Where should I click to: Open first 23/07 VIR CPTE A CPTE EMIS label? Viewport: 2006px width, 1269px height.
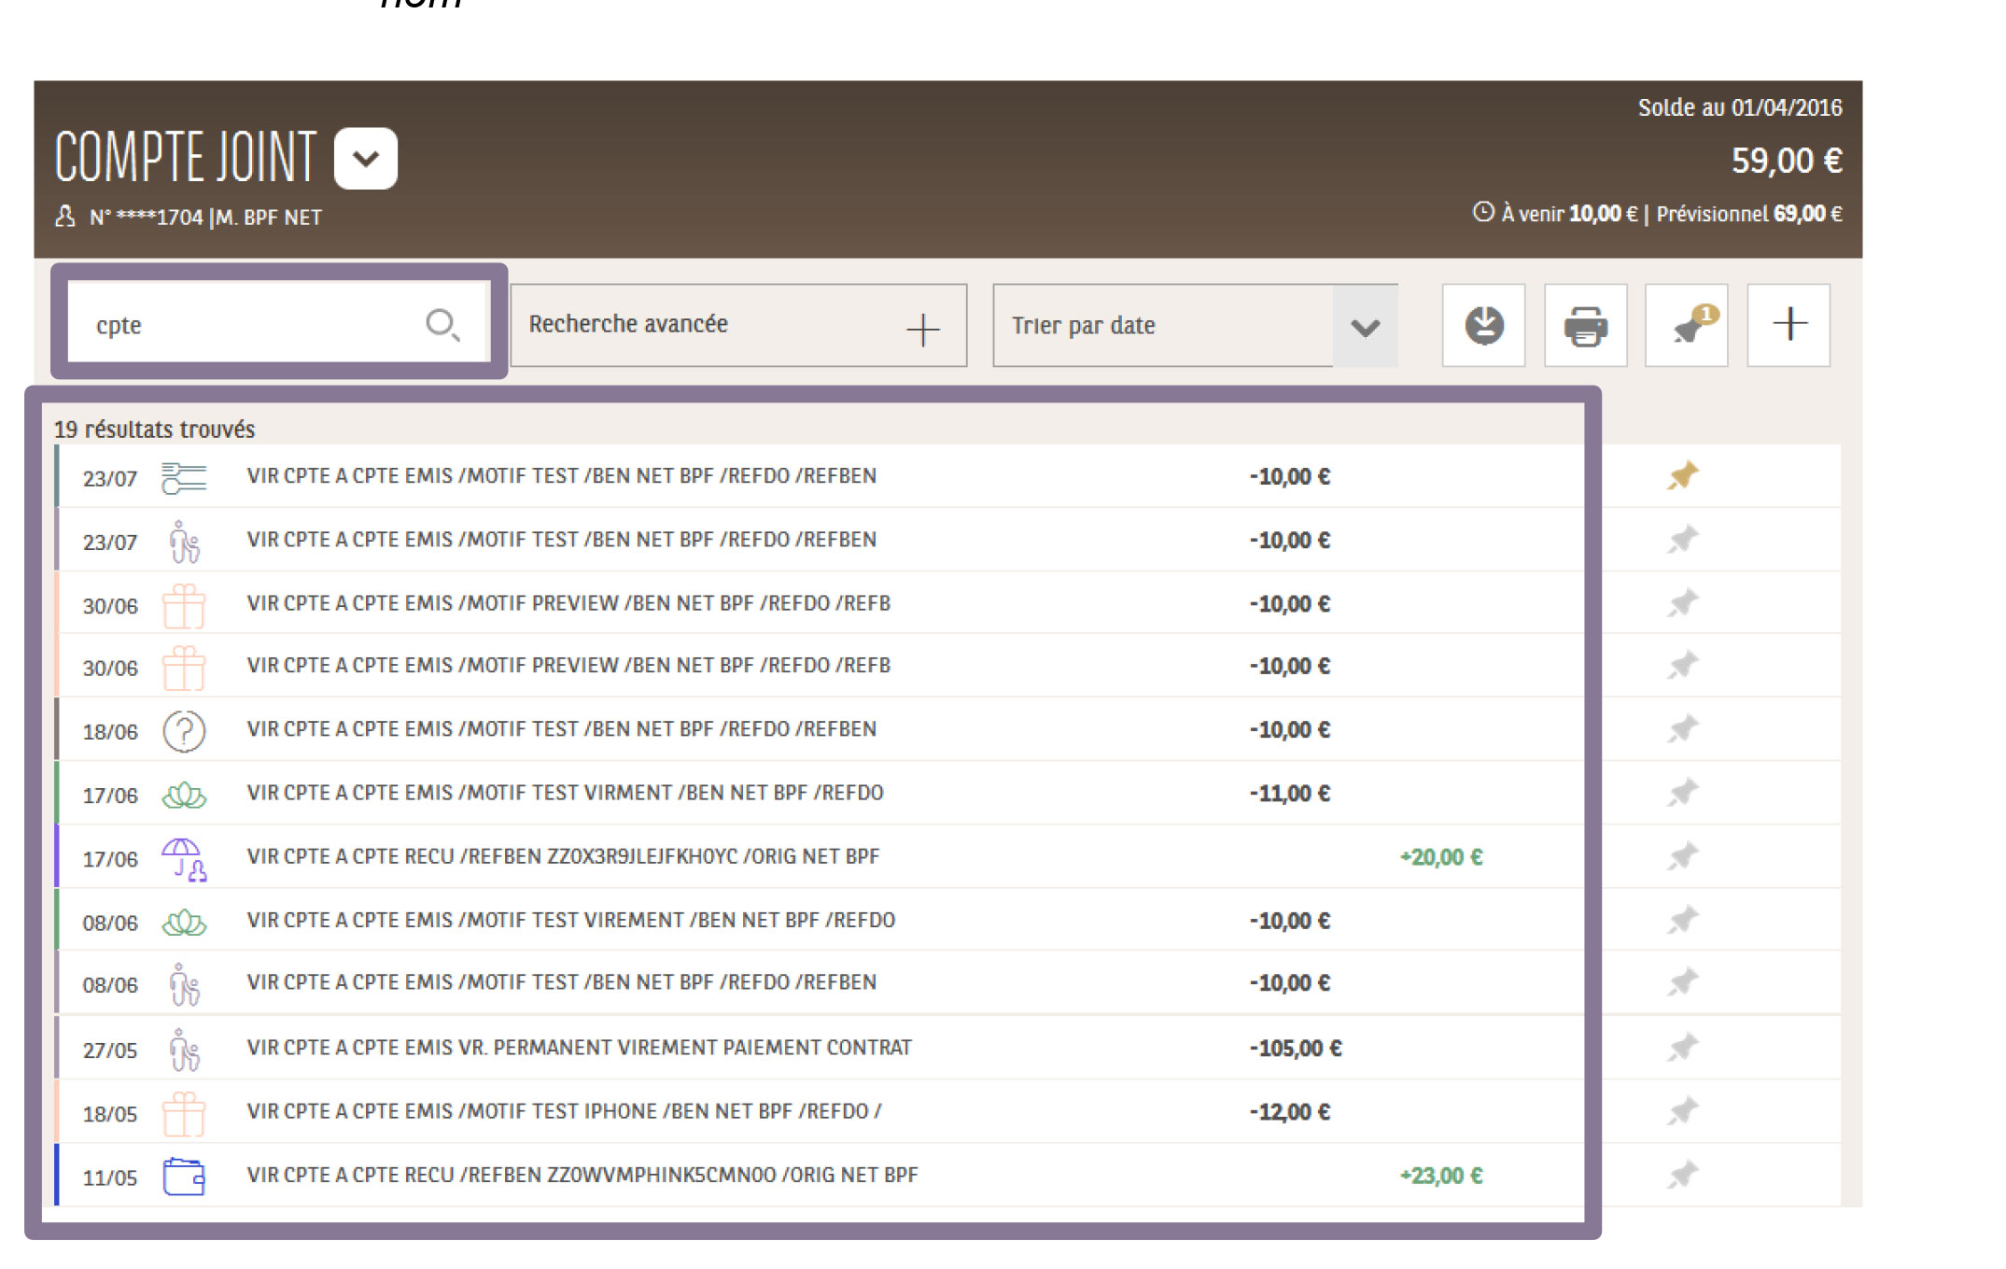coord(561,476)
